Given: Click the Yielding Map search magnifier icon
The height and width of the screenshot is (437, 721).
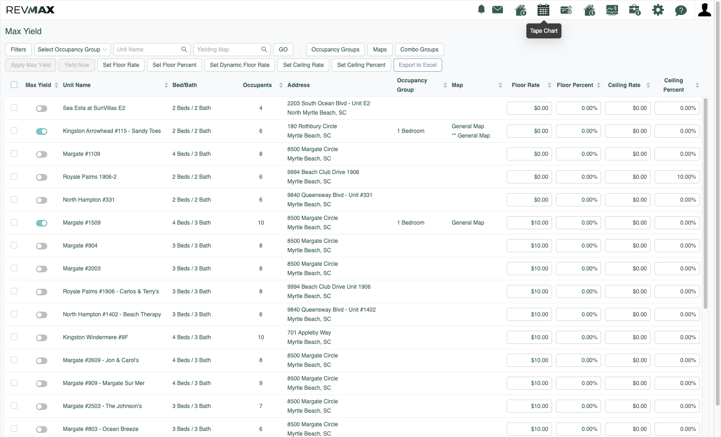Looking at the screenshot, I should click(264, 50).
